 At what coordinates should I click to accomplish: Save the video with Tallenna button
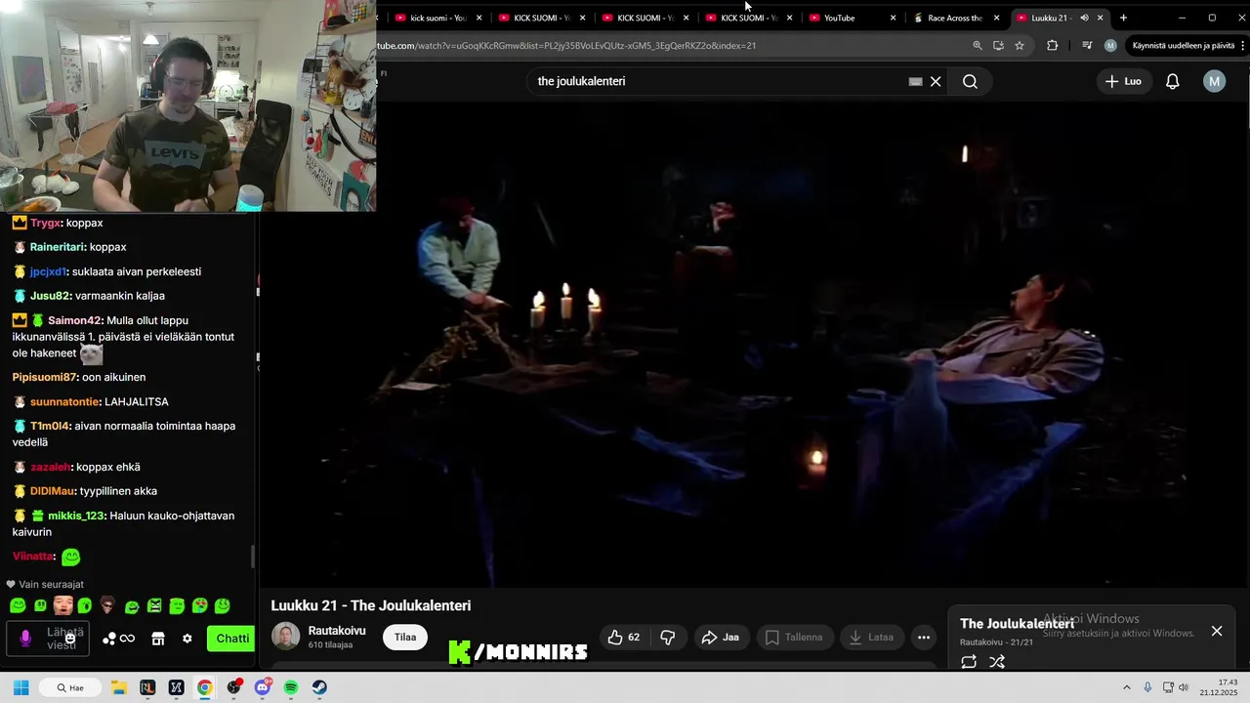point(795,638)
